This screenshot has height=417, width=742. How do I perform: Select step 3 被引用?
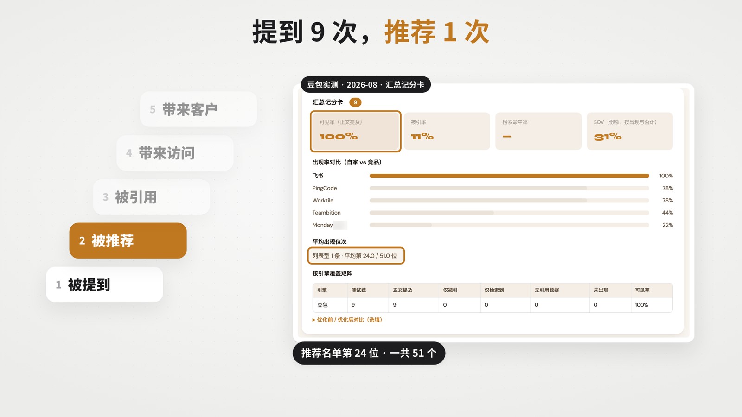[x=152, y=197]
